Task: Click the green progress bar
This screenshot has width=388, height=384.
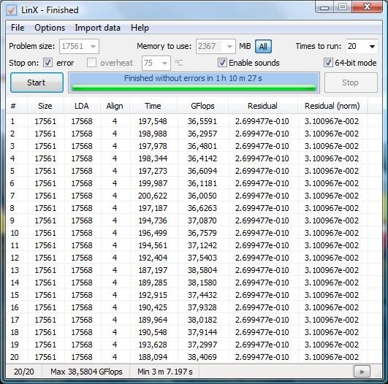Action: click(194, 88)
